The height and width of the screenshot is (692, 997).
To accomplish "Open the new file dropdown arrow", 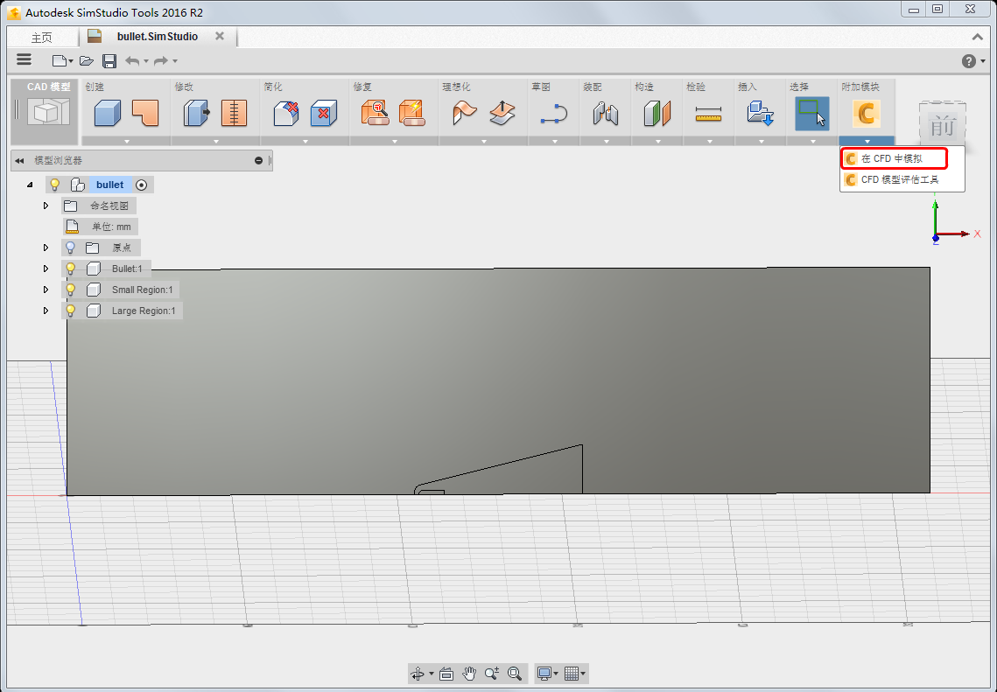I will (x=71, y=61).
